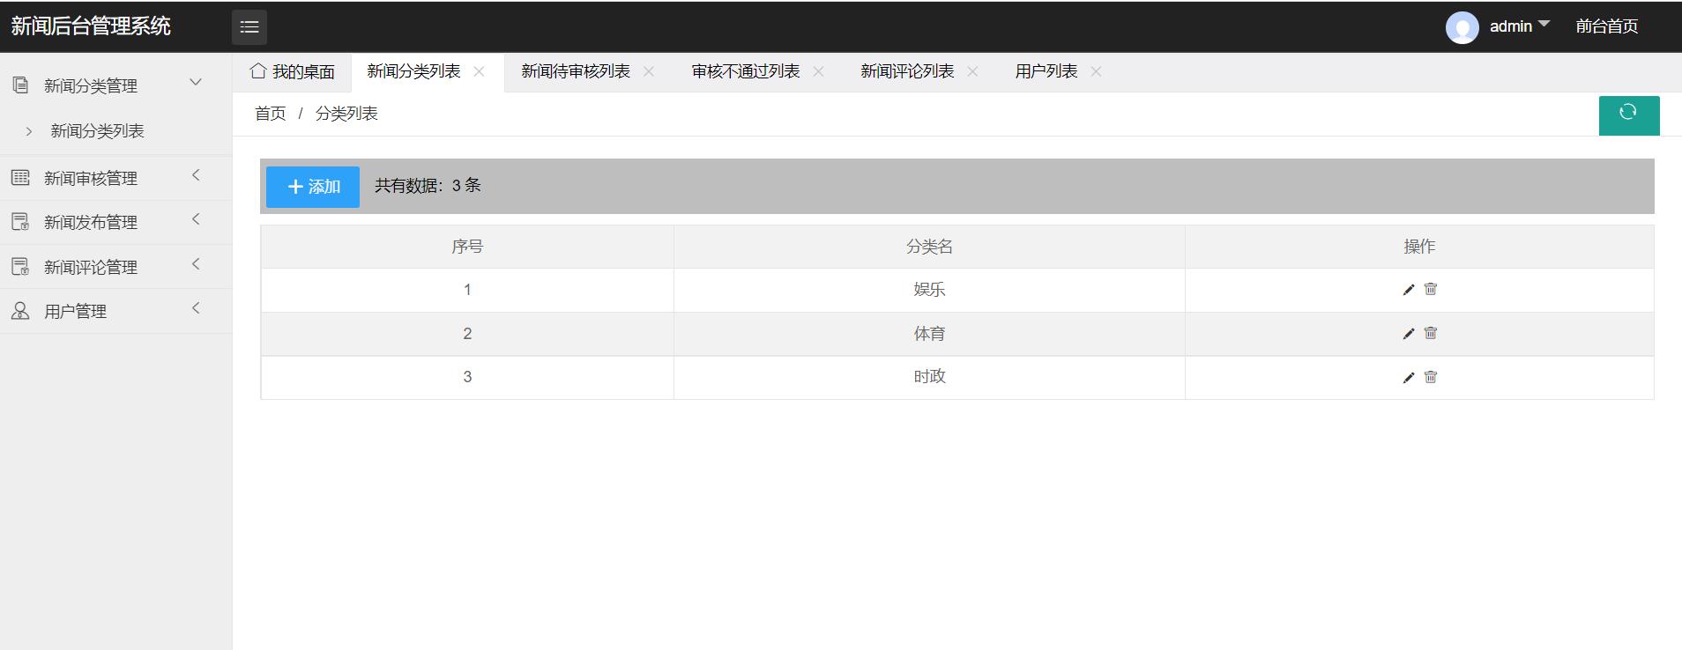
Task: Delete the 时政 category with trash icon
Action: point(1431,377)
